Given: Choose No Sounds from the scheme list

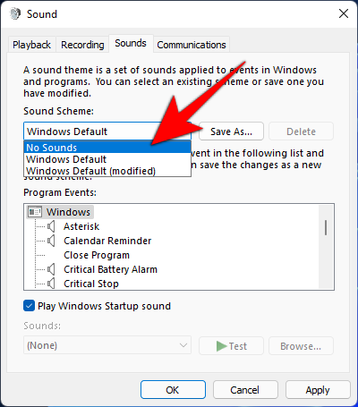Looking at the screenshot, I should point(107,148).
